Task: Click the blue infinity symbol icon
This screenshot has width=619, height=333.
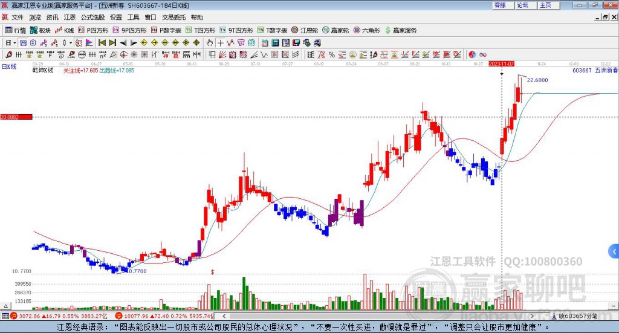Action: point(483,54)
